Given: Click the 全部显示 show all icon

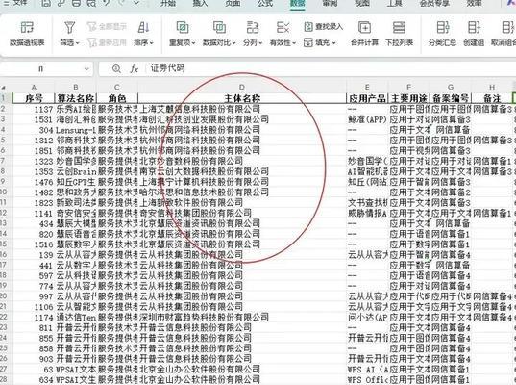Looking at the screenshot, I should [x=92, y=26].
